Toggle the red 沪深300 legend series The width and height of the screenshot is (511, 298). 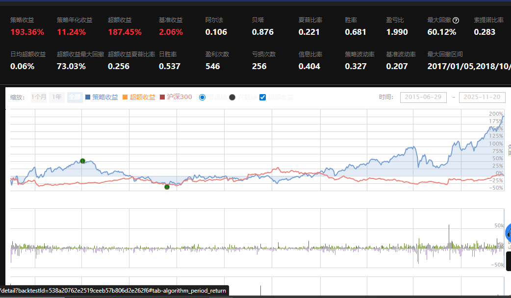(162, 97)
